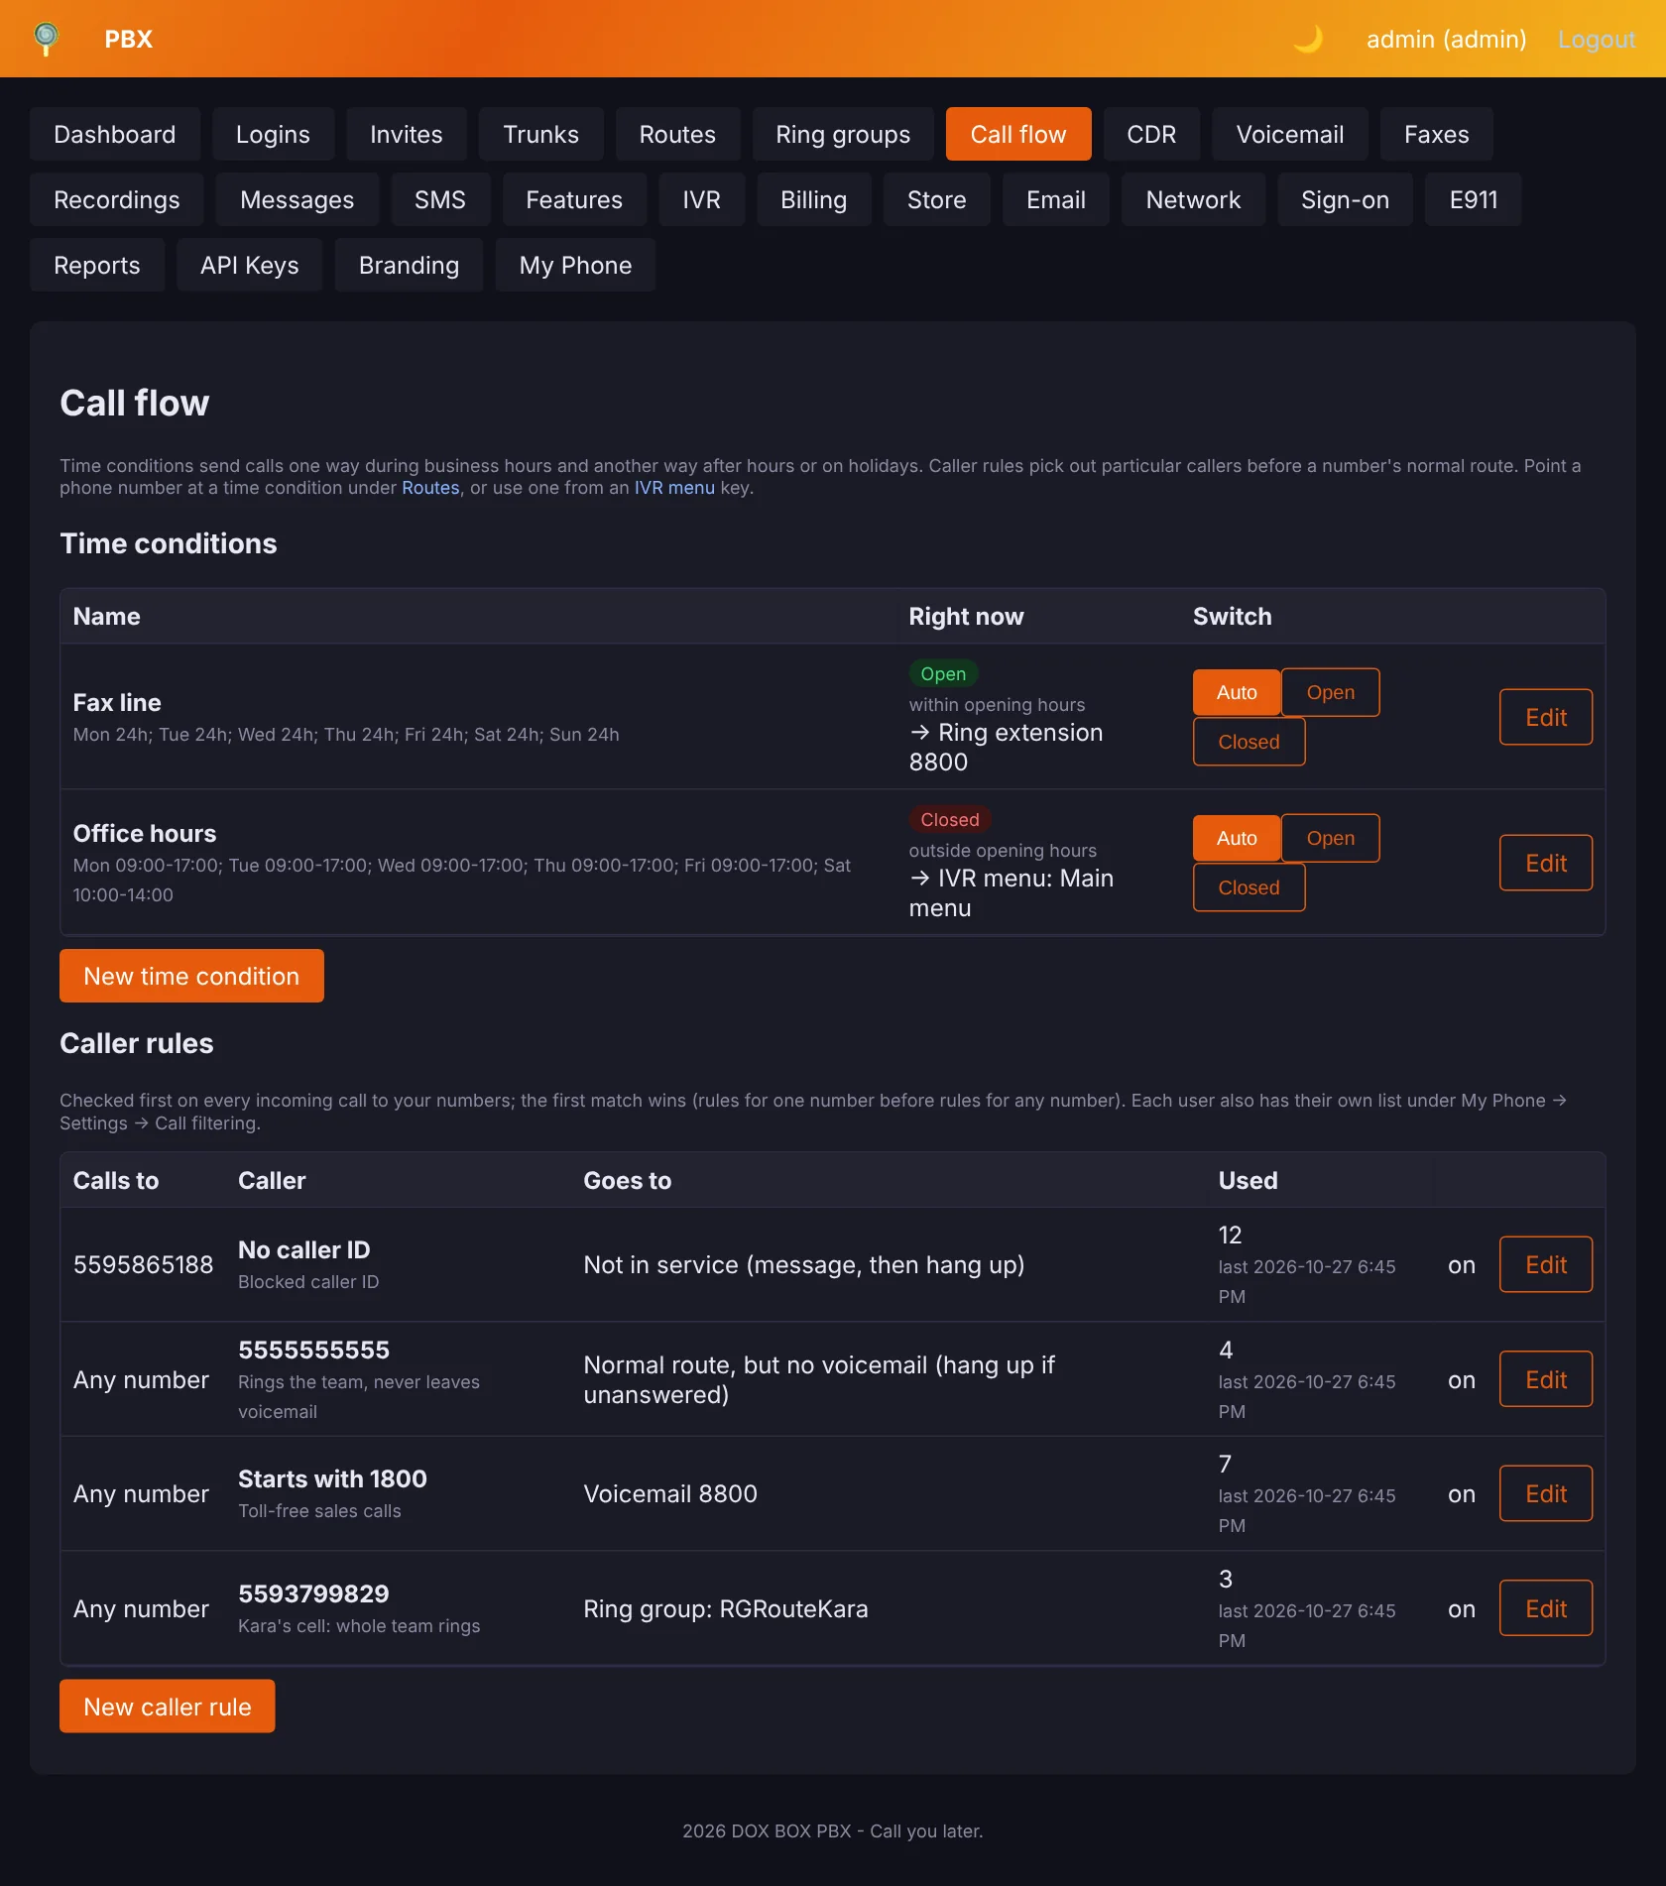Viewport: 1666px width, 1886px height.
Task: Open the Dashboard tab
Action: [115, 134]
